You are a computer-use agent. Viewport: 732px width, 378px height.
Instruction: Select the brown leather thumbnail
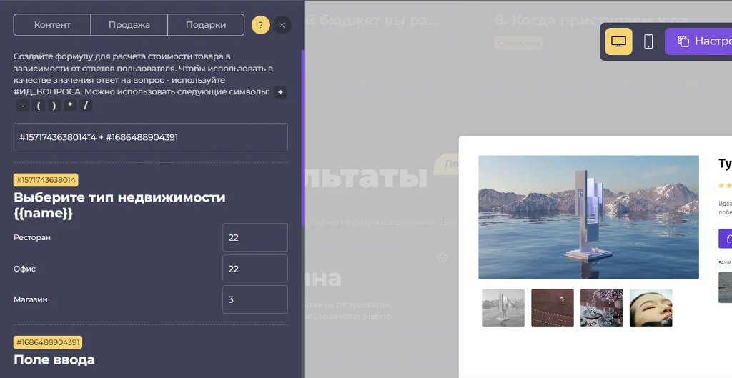coord(553,308)
